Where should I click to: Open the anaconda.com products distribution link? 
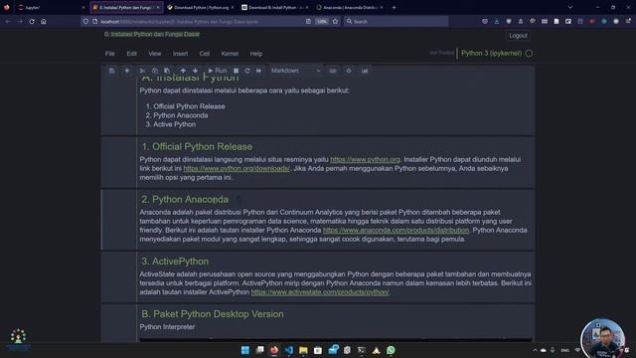[x=396, y=230]
